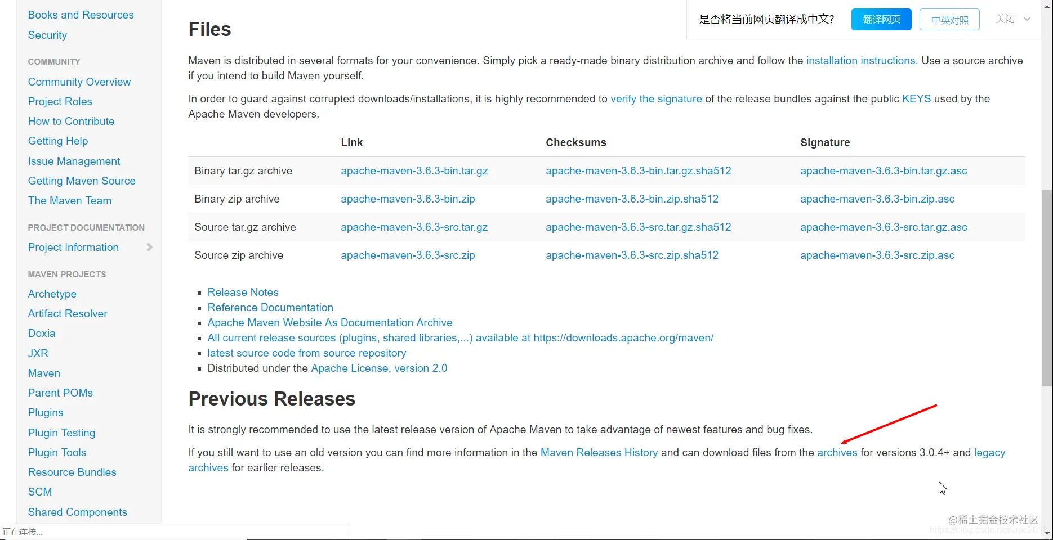Open the Parent POMs link
The image size is (1053, 540).
[x=60, y=393]
